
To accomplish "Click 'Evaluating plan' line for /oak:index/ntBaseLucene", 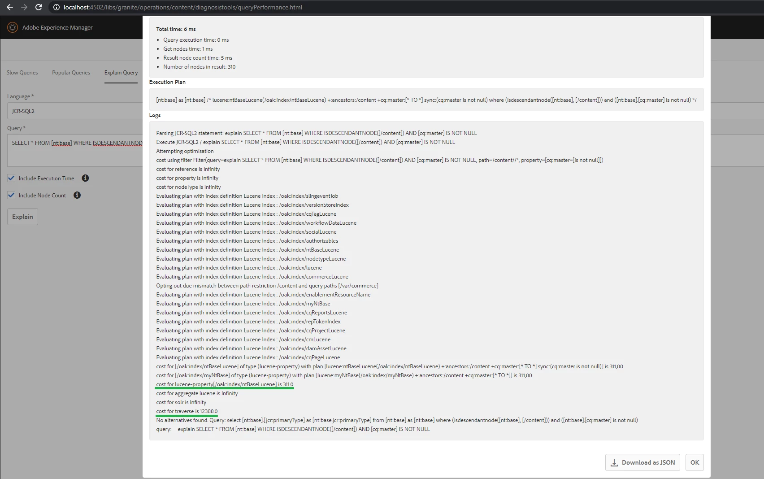I will click(x=247, y=250).
